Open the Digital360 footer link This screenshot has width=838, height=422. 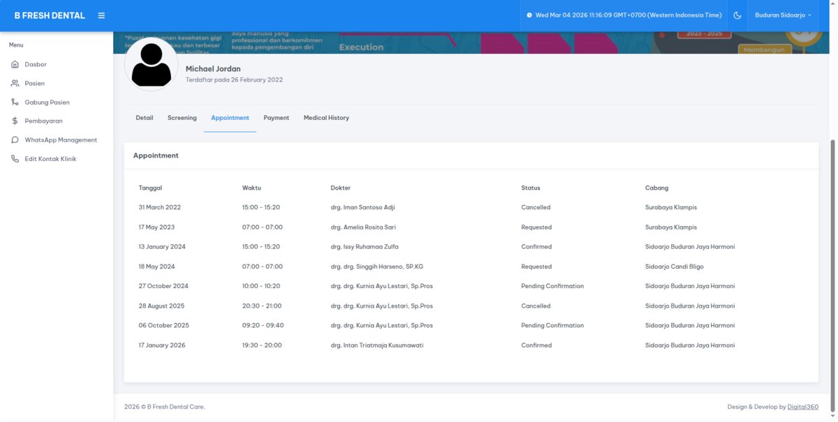coord(802,407)
